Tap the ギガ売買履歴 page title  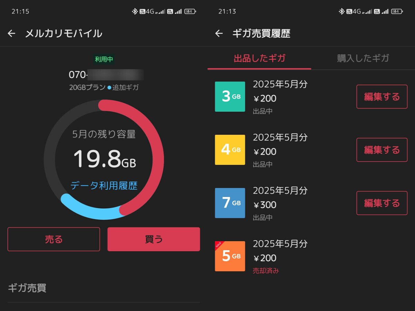tap(261, 34)
